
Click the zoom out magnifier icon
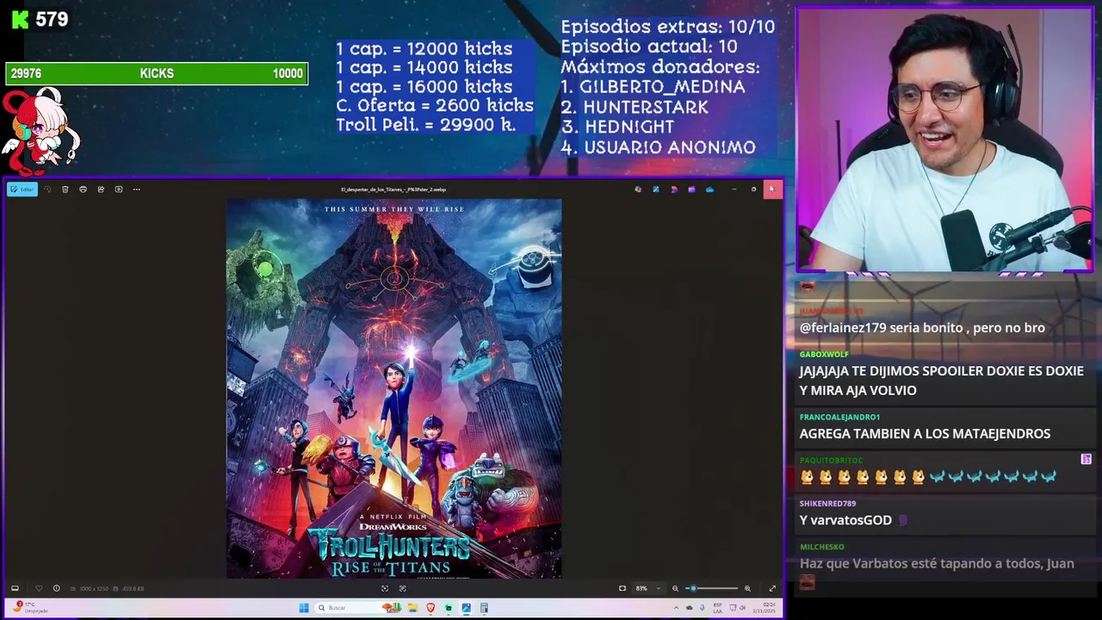[x=675, y=588]
